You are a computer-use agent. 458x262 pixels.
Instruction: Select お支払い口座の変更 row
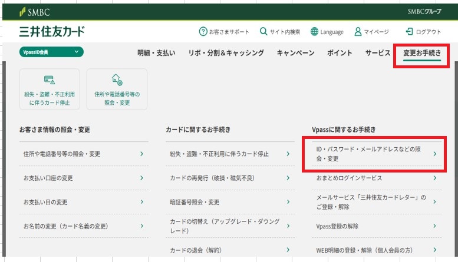pyautogui.click(x=84, y=178)
